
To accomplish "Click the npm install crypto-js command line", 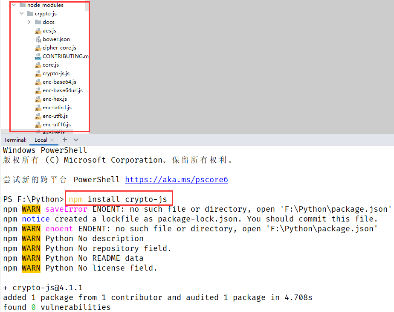I will (119, 199).
